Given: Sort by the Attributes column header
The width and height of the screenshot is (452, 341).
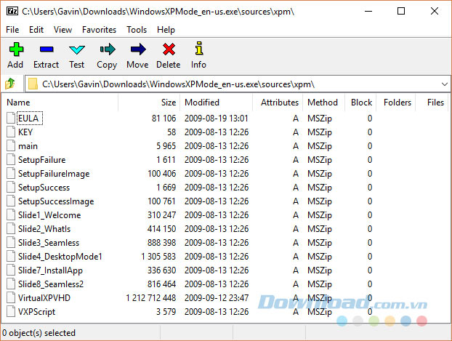Looking at the screenshot, I should pos(278,103).
